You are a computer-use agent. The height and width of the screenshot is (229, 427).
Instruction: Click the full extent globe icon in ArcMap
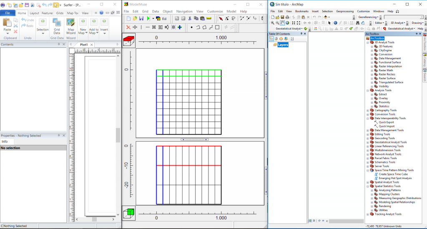coord(287,23)
